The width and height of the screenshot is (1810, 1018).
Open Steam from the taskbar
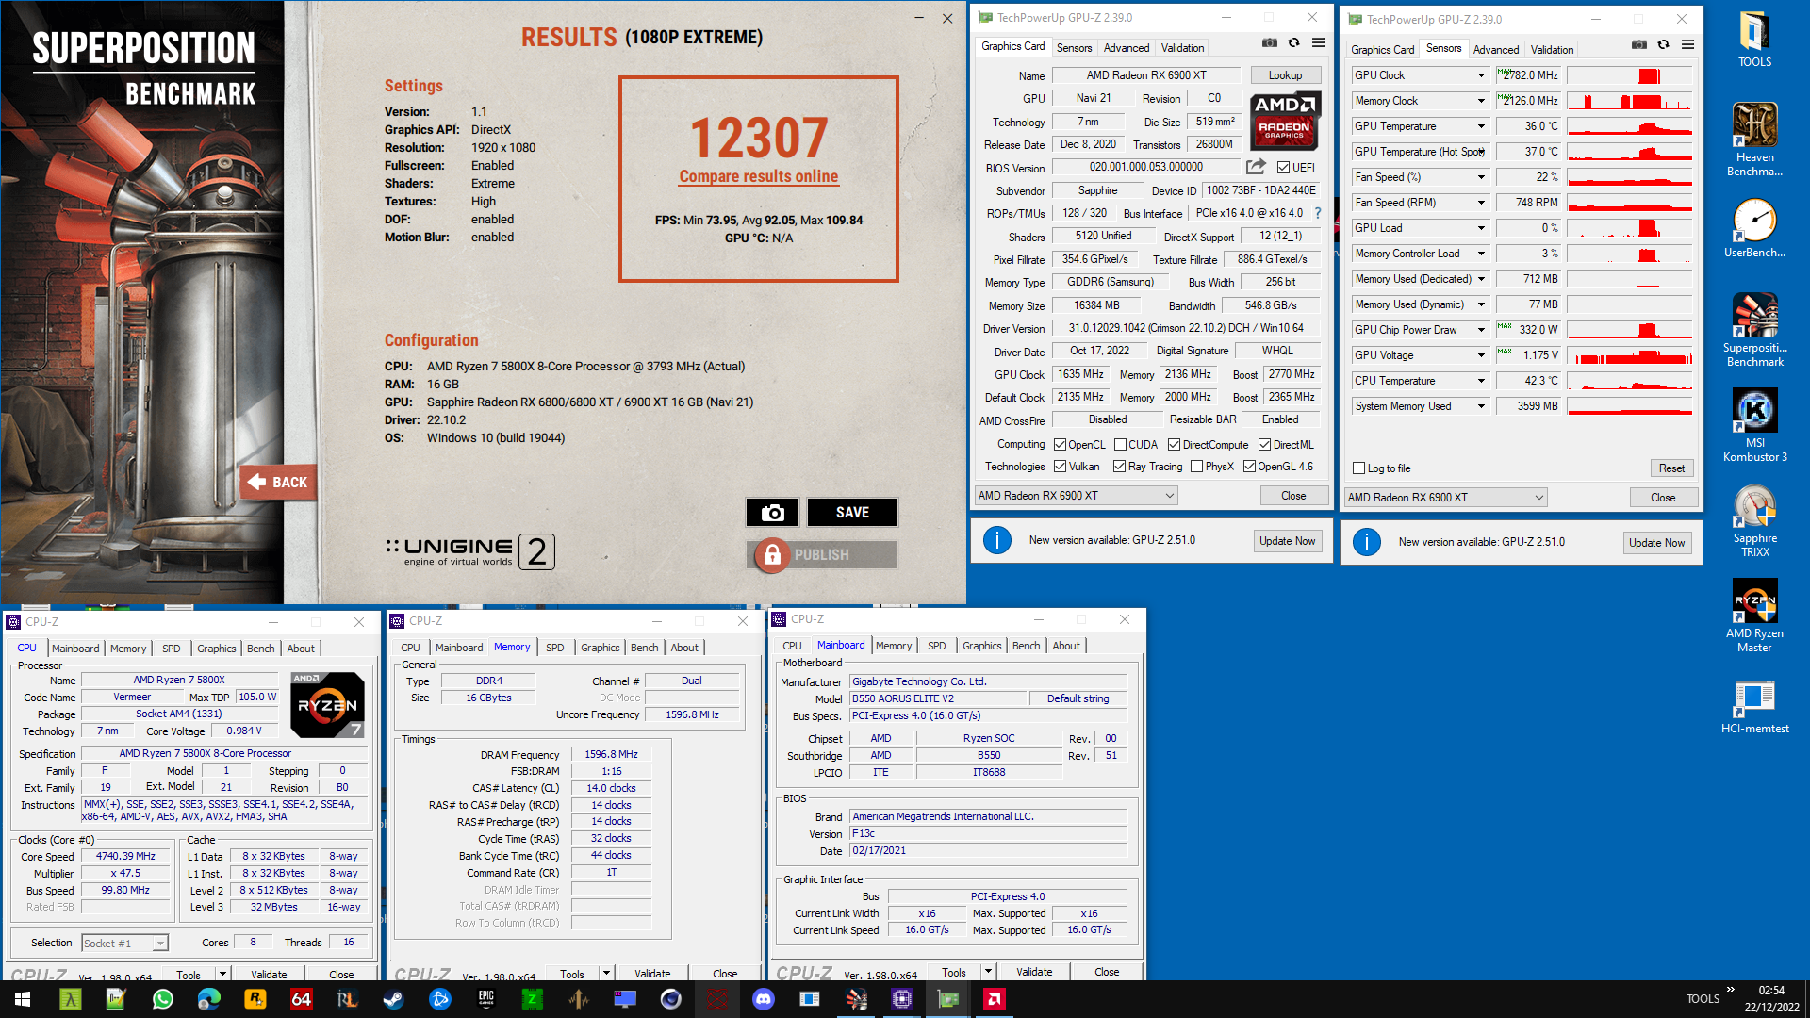pyautogui.click(x=393, y=999)
